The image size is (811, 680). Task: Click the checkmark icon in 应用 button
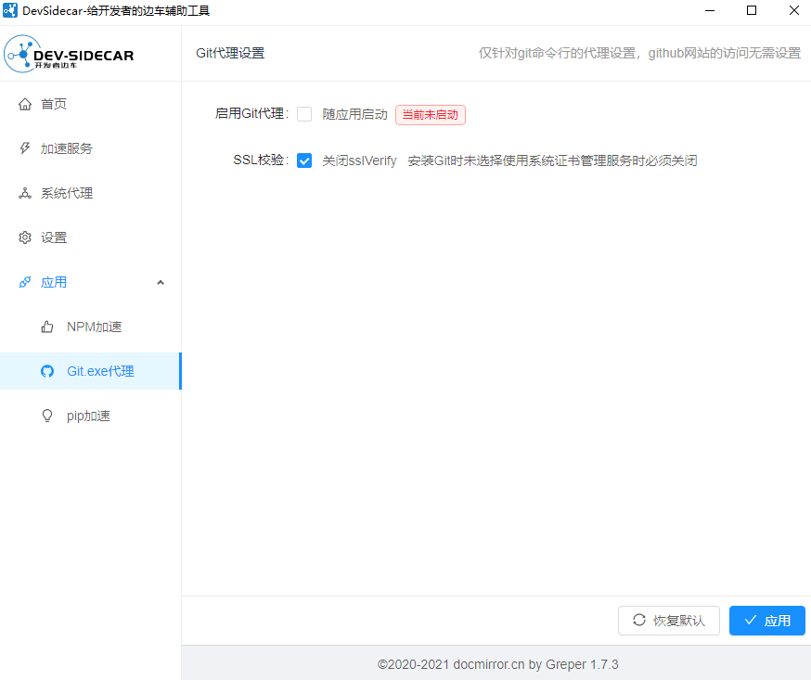point(751,620)
